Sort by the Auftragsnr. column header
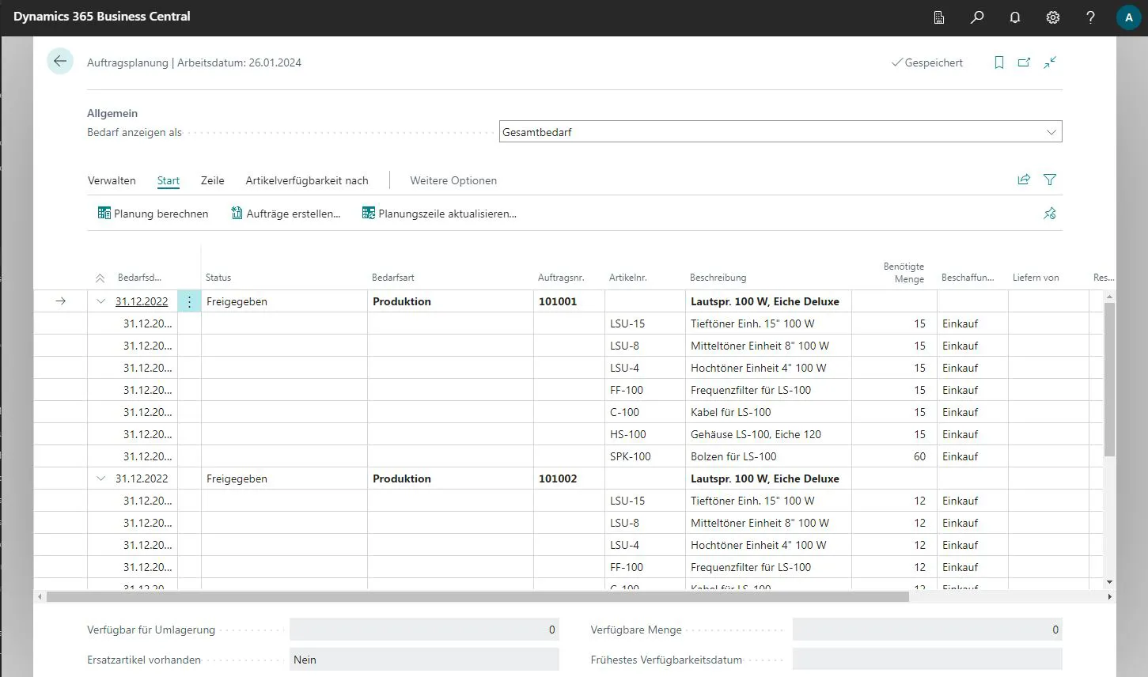 561,278
